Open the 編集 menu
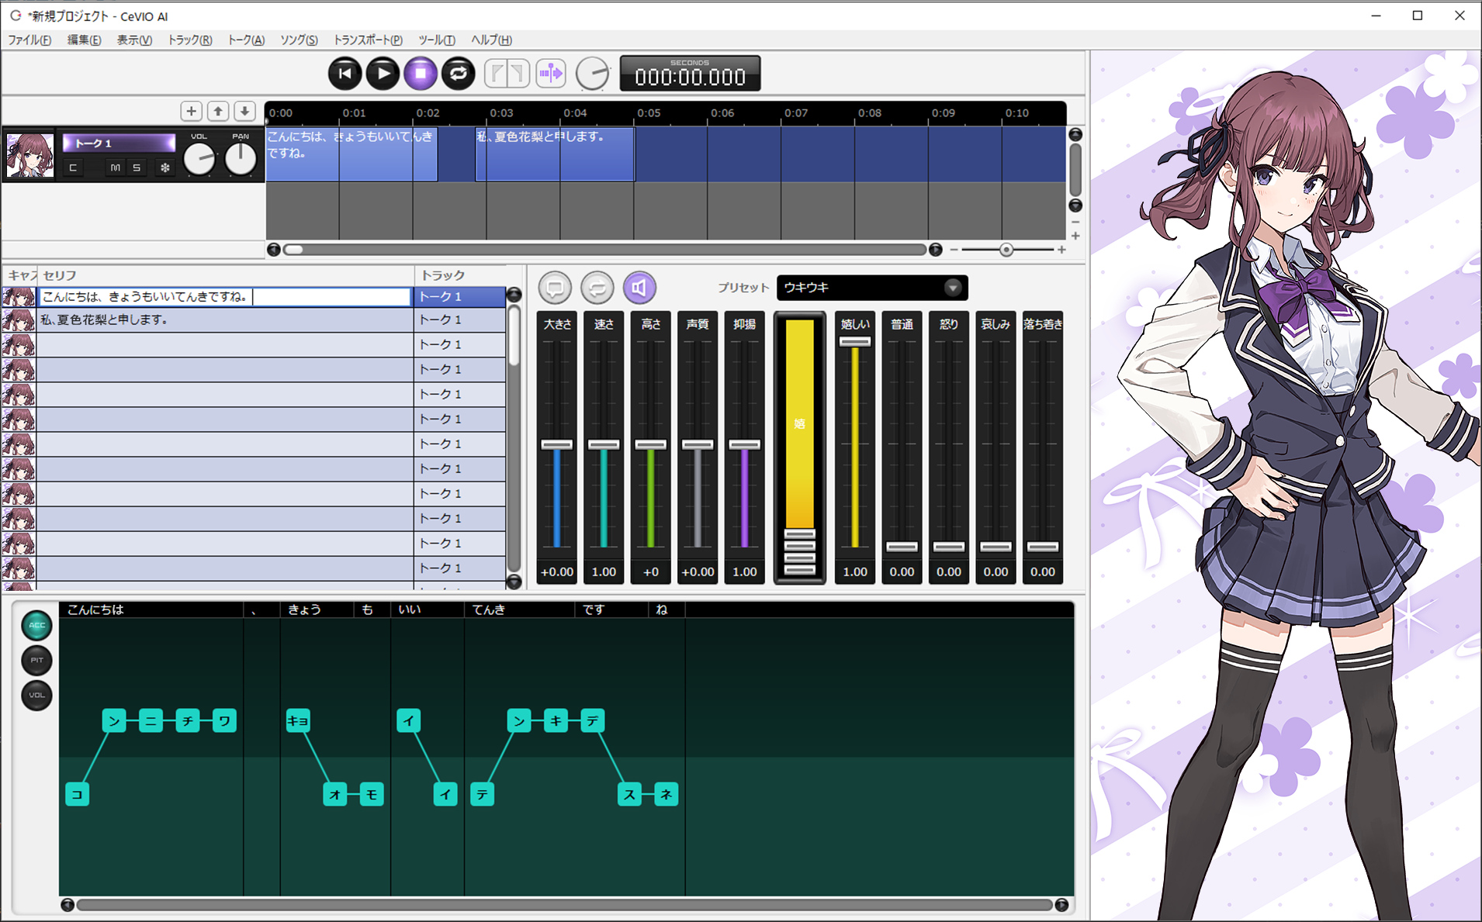Viewport: 1482px width, 922px height. [84, 40]
